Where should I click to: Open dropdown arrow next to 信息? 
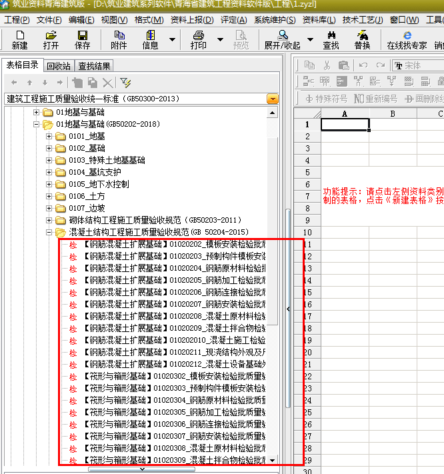[x=172, y=39]
